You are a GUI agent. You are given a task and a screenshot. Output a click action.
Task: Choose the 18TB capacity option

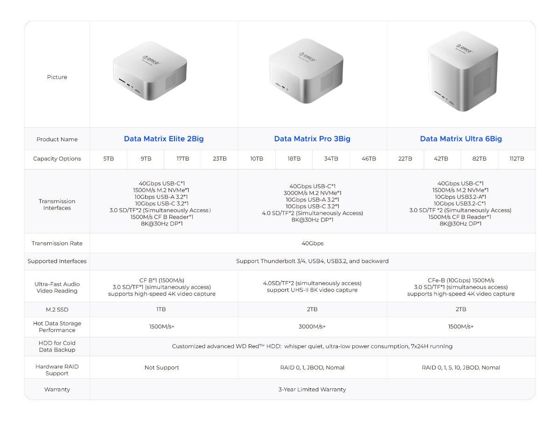(x=294, y=159)
